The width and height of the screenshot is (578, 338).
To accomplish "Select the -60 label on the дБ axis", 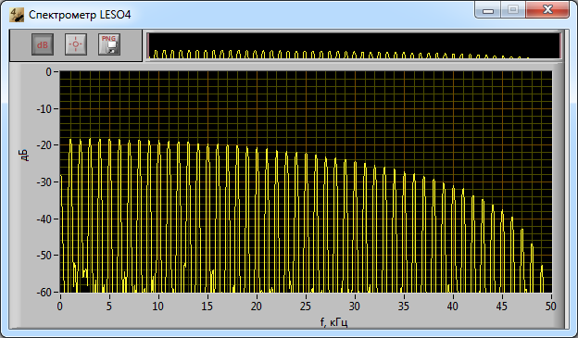I will point(44,293).
